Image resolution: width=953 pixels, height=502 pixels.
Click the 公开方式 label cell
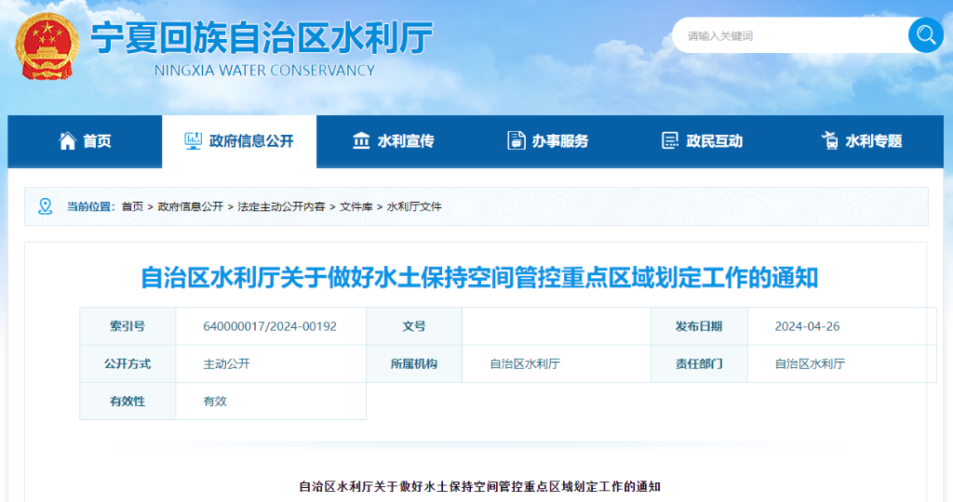[x=128, y=364]
